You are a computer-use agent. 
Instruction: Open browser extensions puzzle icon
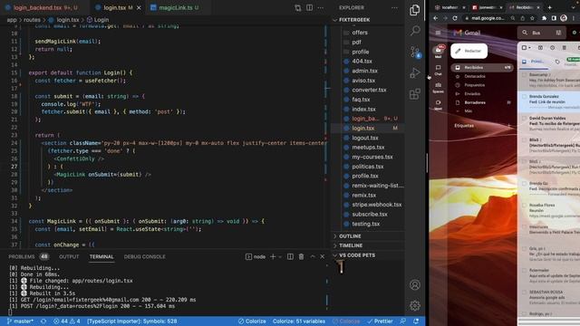[x=544, y=18]
